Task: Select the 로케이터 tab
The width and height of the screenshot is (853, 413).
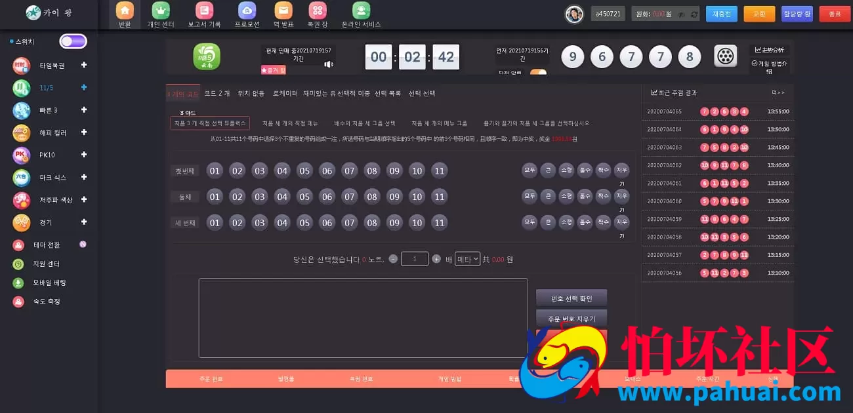Action: coord(287,93)
